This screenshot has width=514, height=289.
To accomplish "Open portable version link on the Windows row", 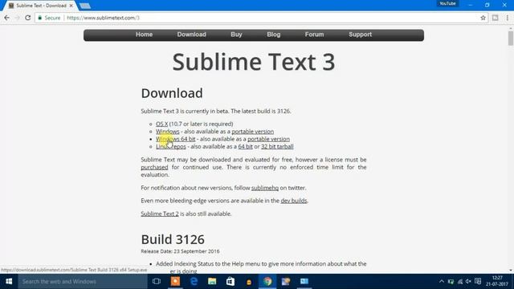I will (253, 132).
